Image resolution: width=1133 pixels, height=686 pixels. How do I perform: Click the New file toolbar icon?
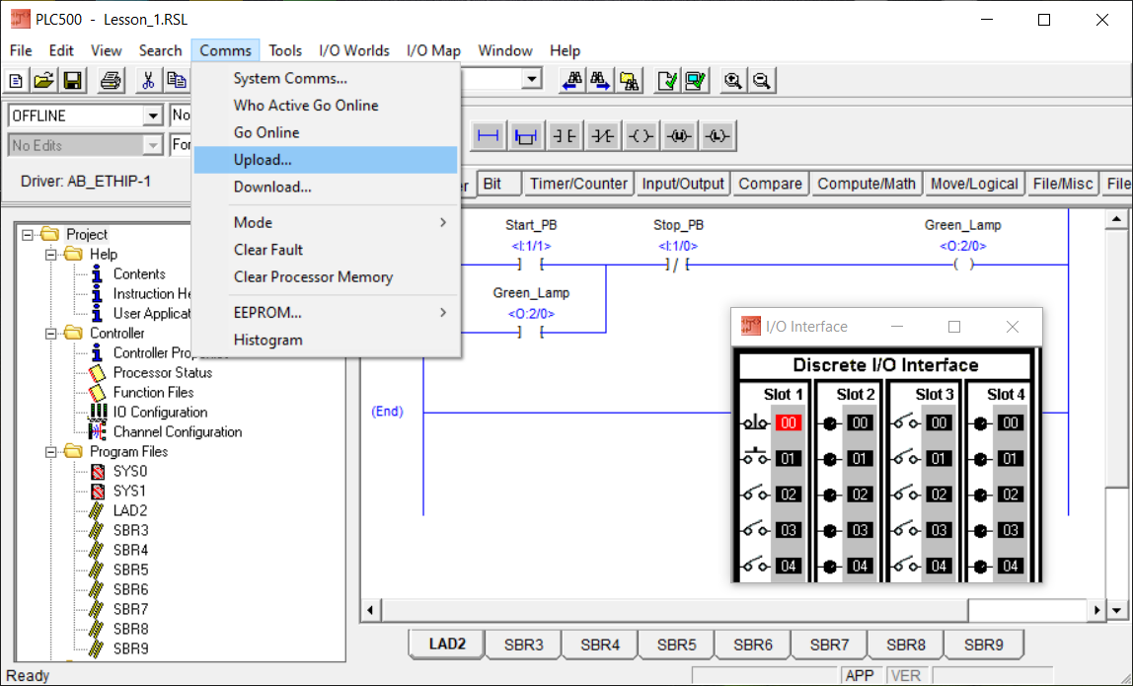pos(16,80)
